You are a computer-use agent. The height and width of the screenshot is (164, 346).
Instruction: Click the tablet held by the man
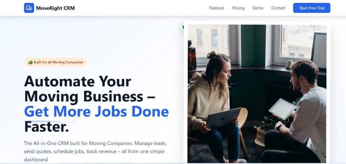coord(282,109)
